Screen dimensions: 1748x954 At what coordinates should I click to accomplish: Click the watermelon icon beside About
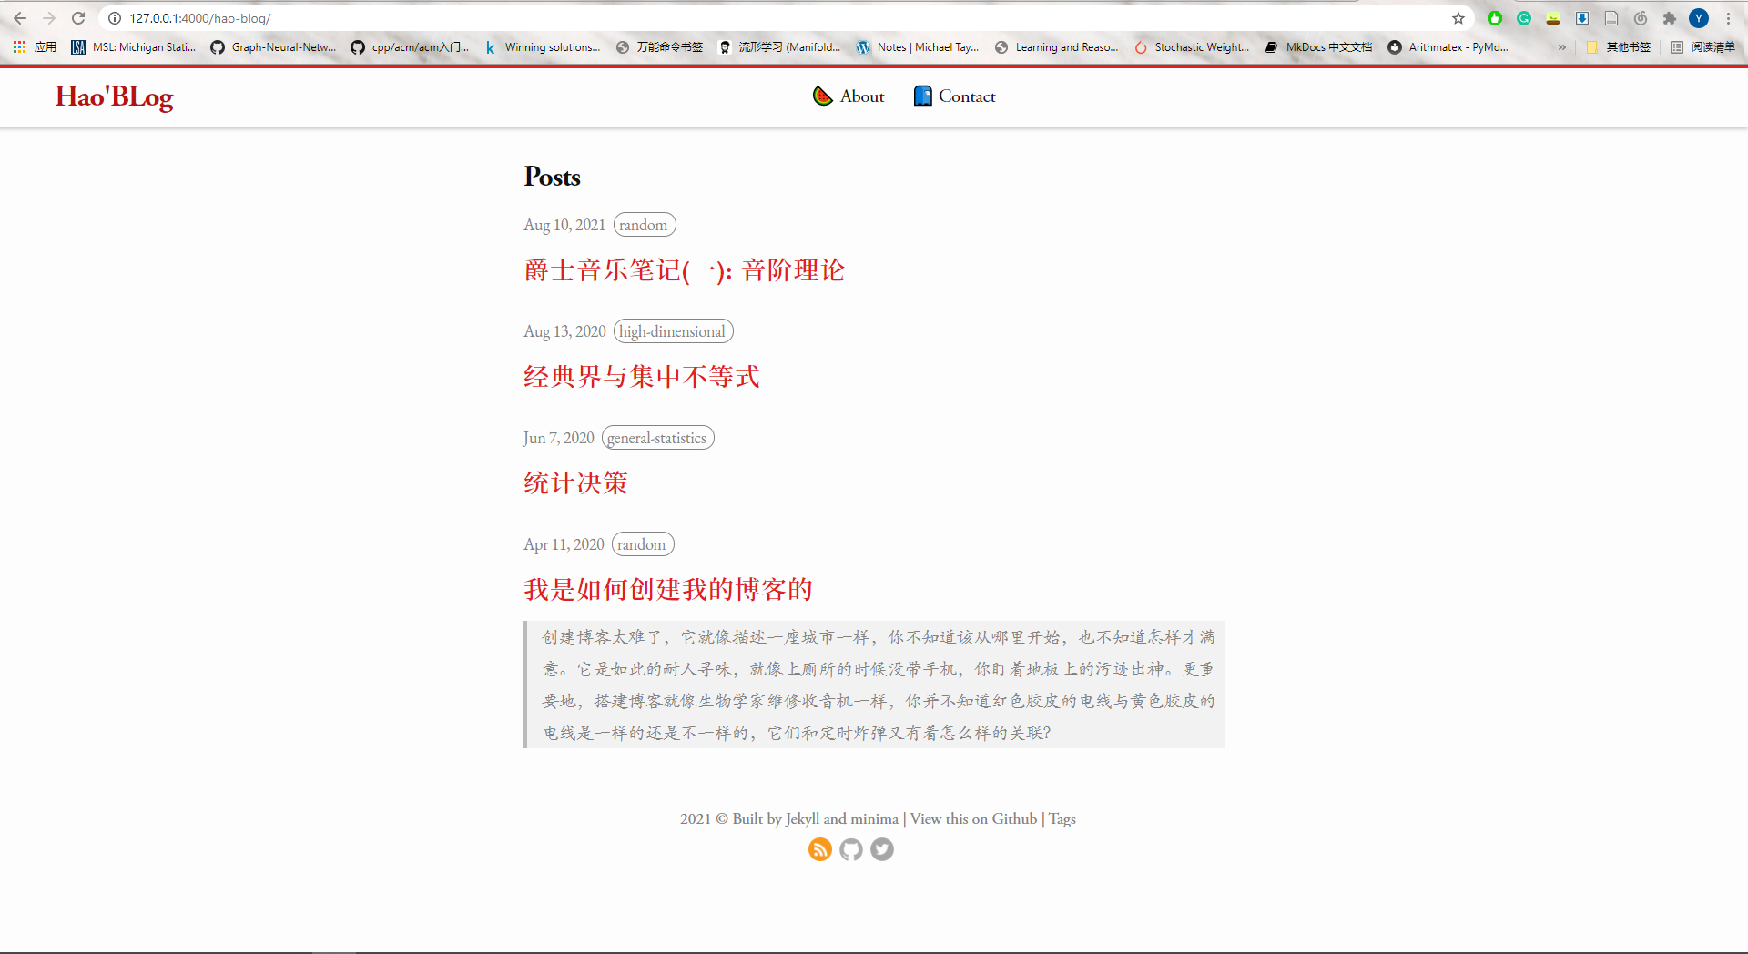822,96
